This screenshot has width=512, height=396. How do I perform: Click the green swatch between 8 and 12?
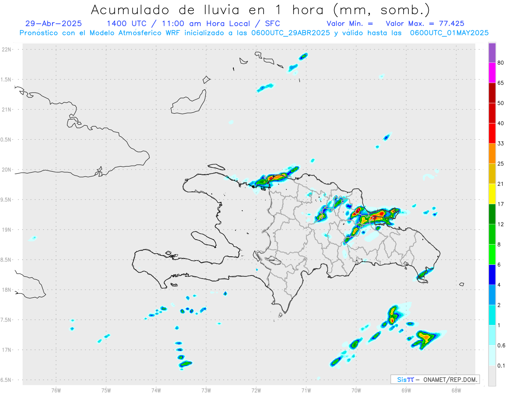[x=492, y=234]
